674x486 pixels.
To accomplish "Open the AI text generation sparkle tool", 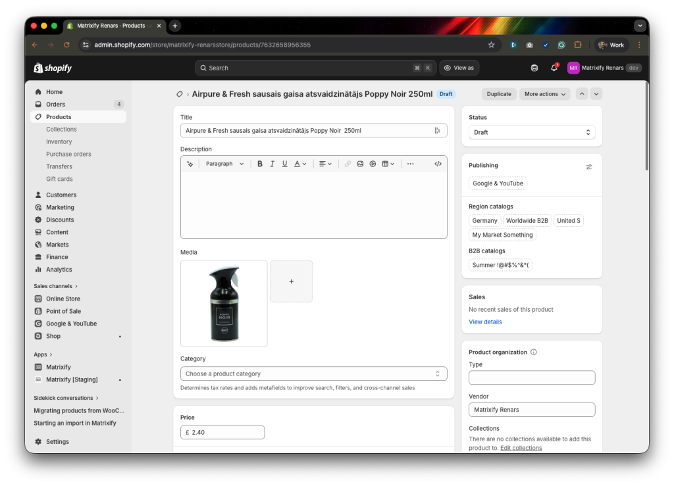I will click(x=190, y=164).
